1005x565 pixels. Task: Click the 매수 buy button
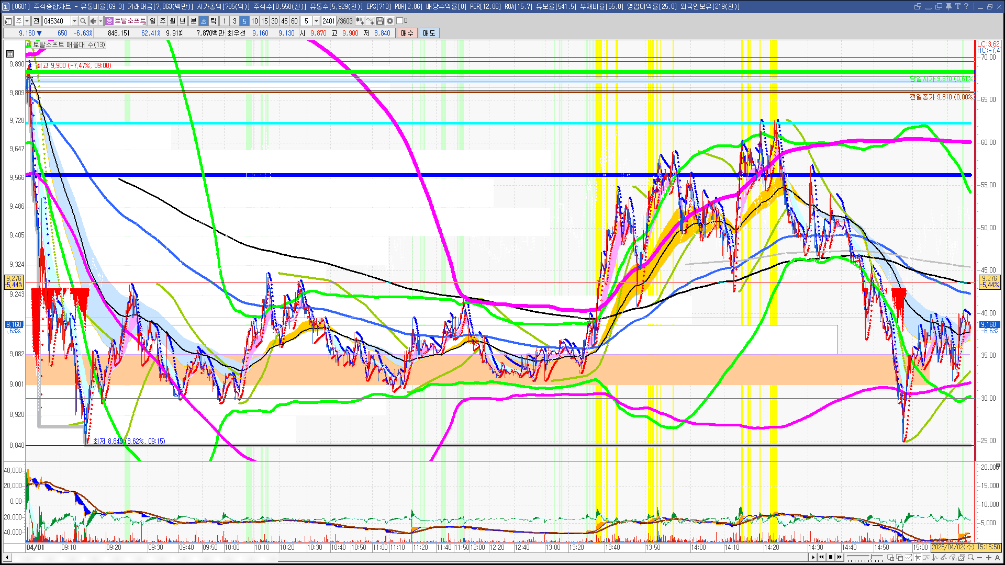[407, 33]
